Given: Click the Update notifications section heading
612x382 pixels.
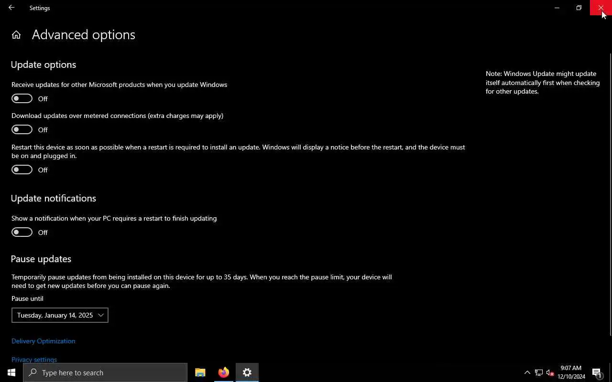Looking at the screenshot, I should tap(54, 198).
